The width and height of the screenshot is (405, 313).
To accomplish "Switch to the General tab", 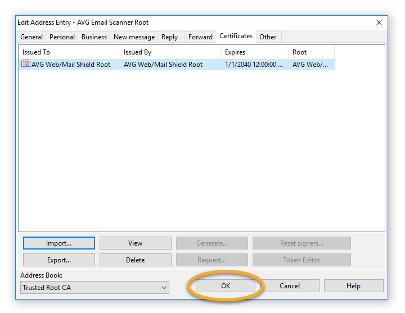I will coord(31,37).
